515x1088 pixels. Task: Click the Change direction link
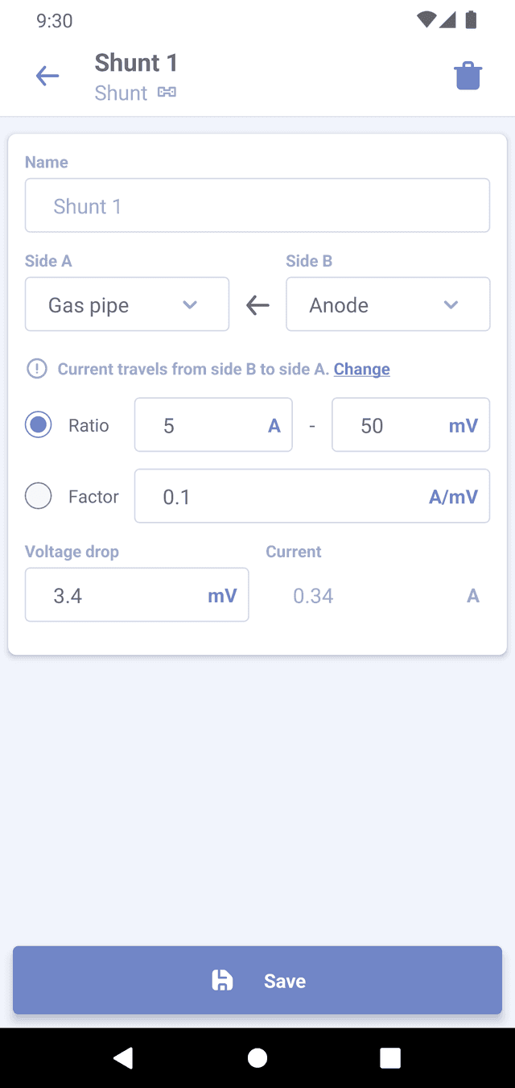point(362,369)
